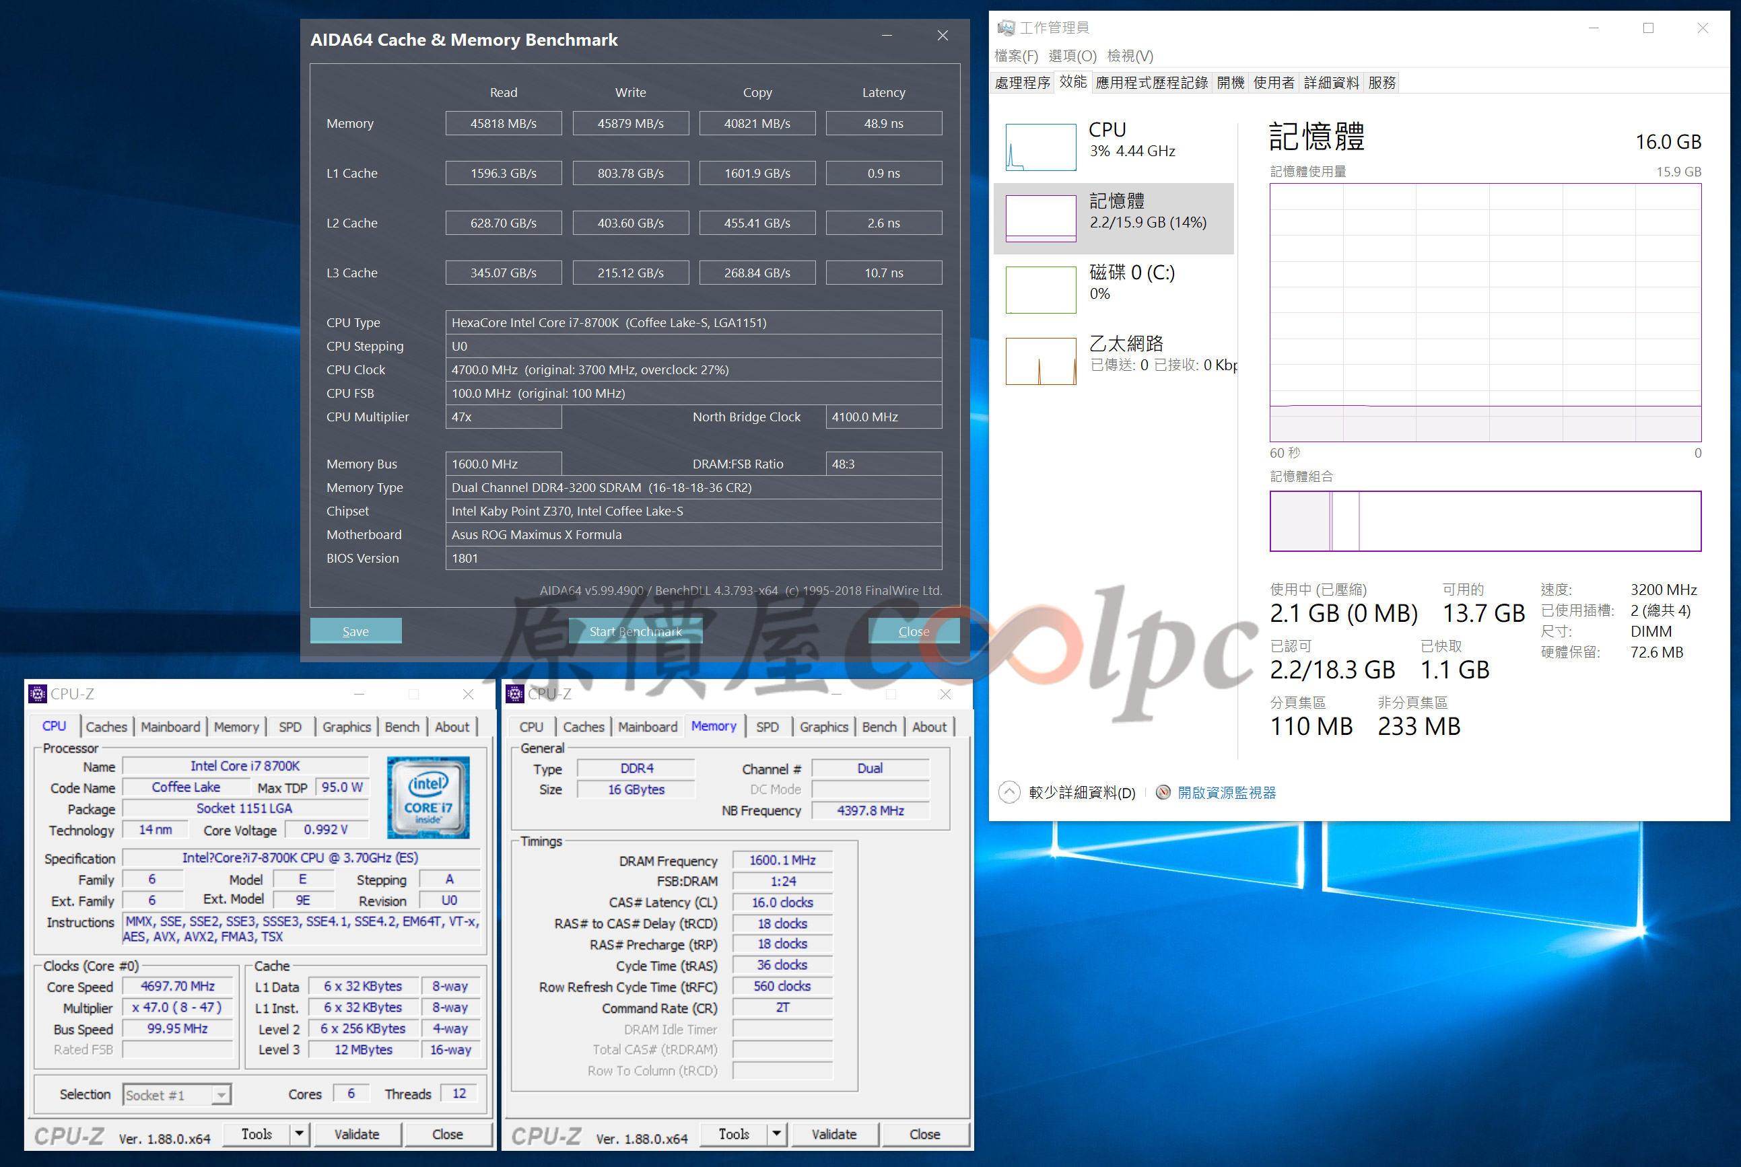The height and width of the screenshot is (1167, 1741).
Task: Click the NB Frequency value 4397.8 MHz
Action: [870, 810]
